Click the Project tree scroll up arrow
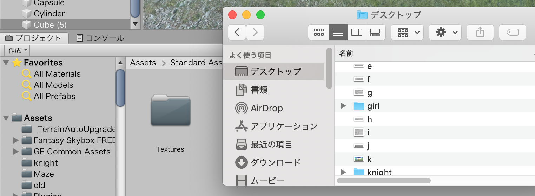 point(120,63)
